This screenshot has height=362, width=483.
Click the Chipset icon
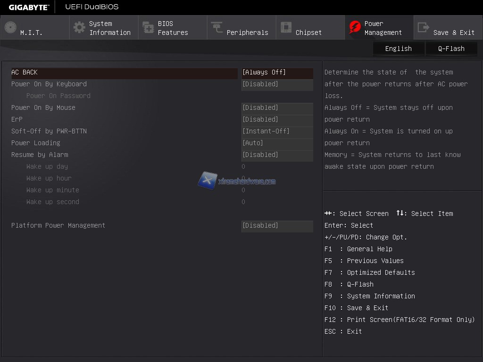286,28
